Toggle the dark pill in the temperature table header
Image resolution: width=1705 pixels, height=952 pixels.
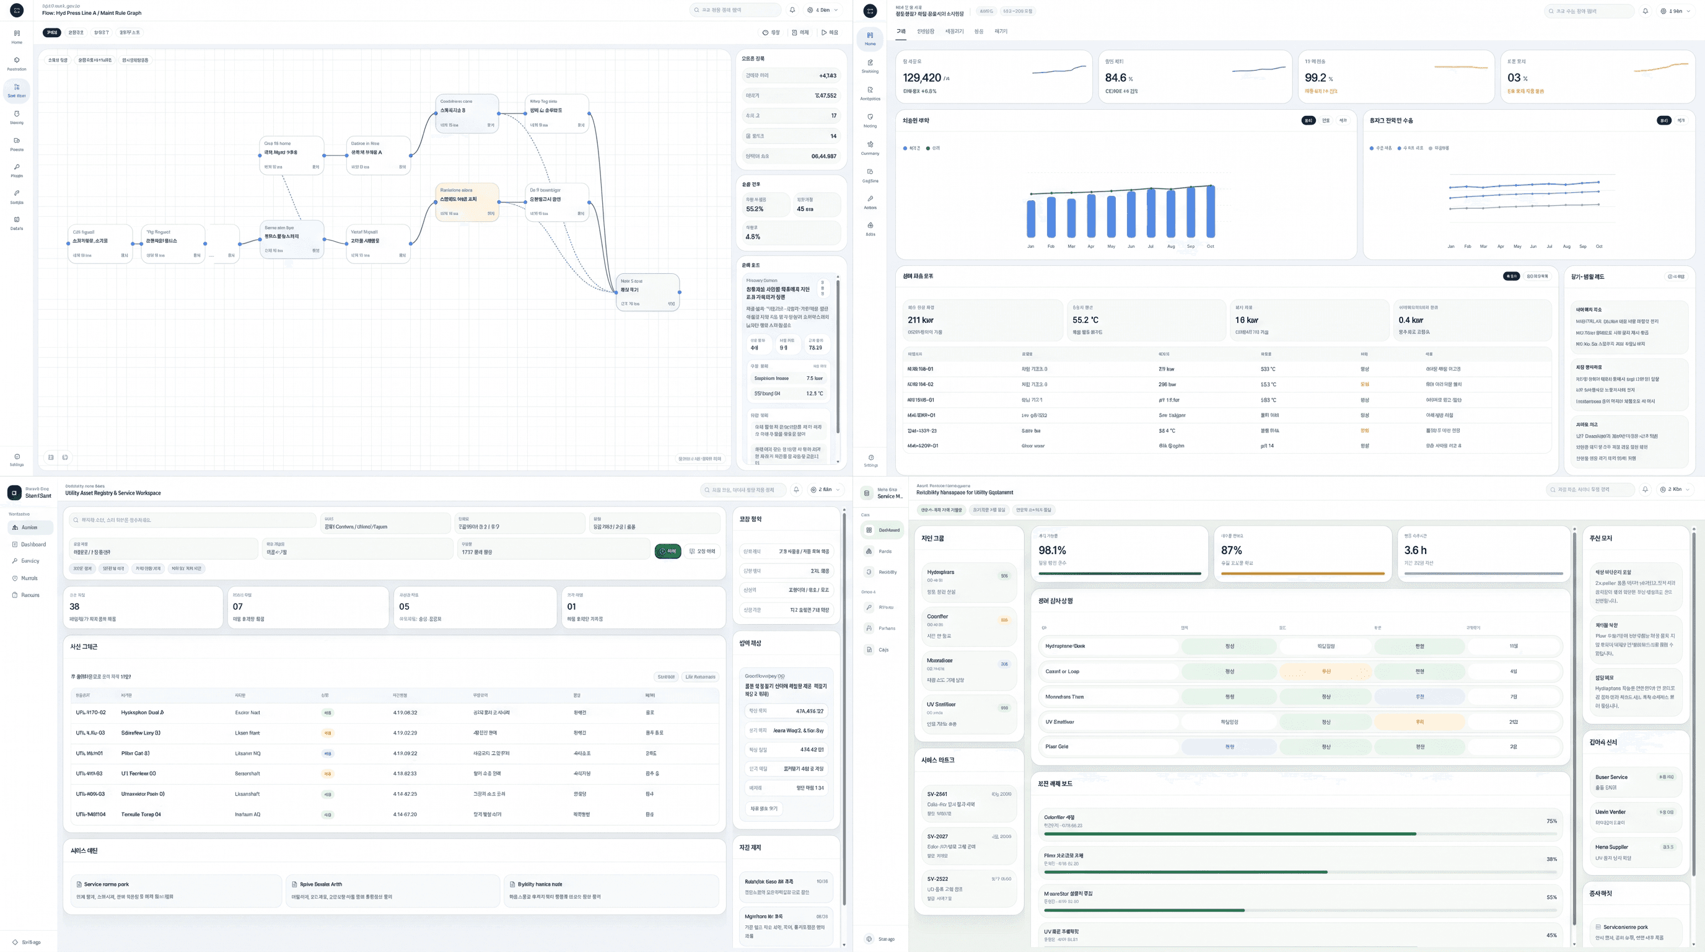tap(1511, 276)
